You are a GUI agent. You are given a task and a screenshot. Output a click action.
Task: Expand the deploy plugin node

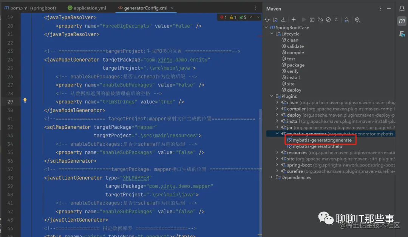click(277, 115)
